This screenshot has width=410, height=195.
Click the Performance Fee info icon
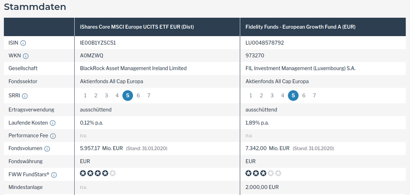click(x=53, y=136)
